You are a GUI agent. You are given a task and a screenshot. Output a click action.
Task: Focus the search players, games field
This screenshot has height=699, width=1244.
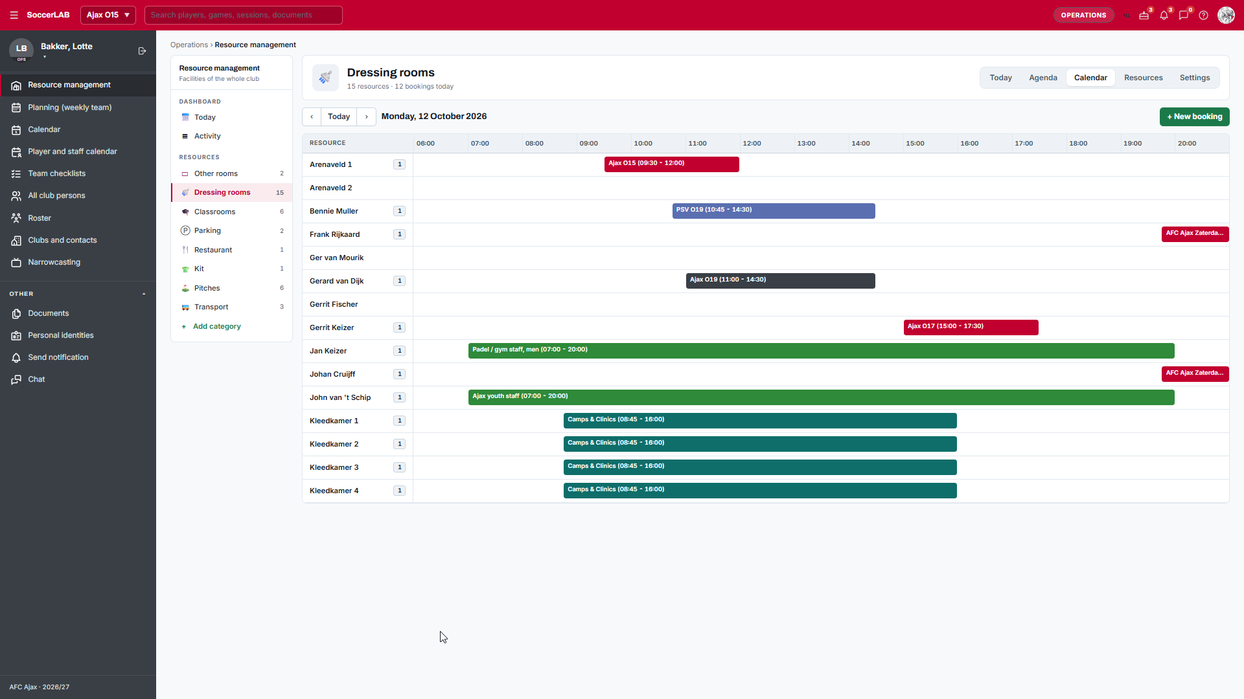click(244, 15)
